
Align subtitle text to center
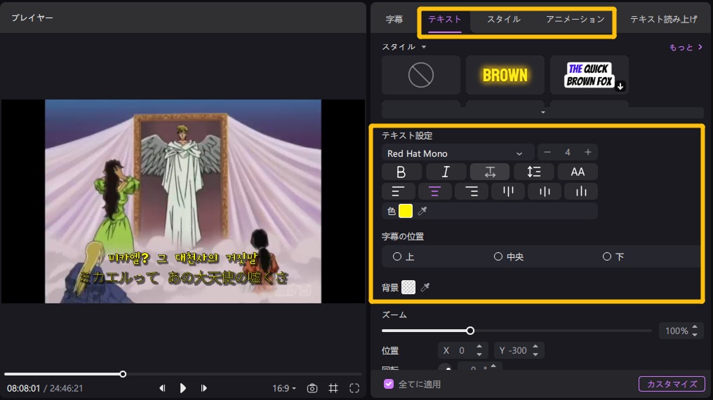tap(434, 192)
